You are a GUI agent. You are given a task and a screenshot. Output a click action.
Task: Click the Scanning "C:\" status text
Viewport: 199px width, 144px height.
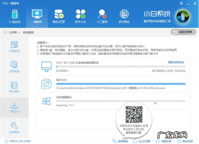tap(65, 105)
